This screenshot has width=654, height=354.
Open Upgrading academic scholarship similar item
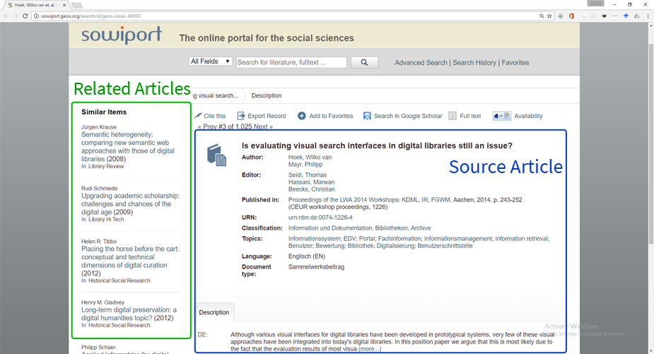point(130,204)
